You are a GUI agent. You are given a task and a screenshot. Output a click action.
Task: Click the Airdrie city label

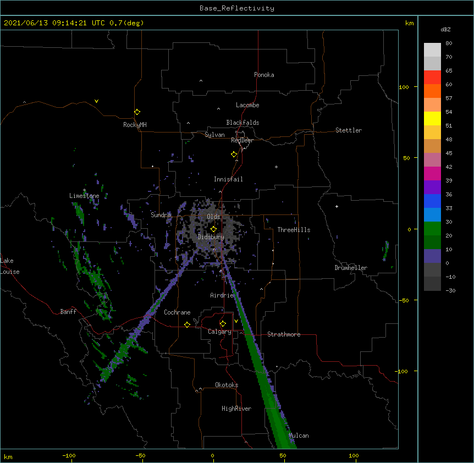[222, 295]
